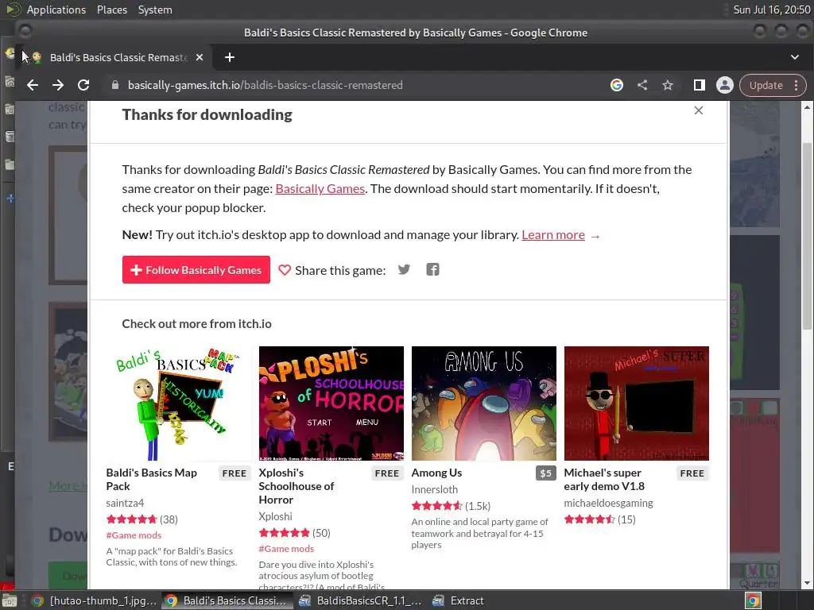The image size is (814, 610).
Task: Visit saintza4 author page
Action: (125, 503)
